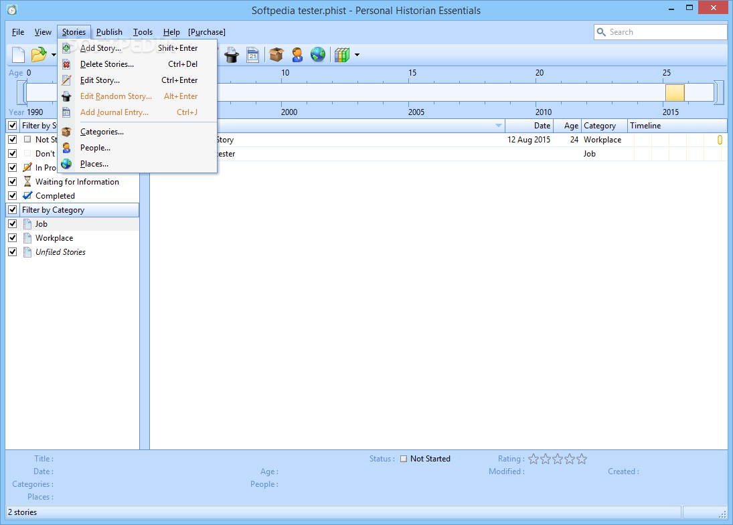Uncheck the Don't filter row checkbox
This screenshot has height=525, width=733.
coord(13,153)
